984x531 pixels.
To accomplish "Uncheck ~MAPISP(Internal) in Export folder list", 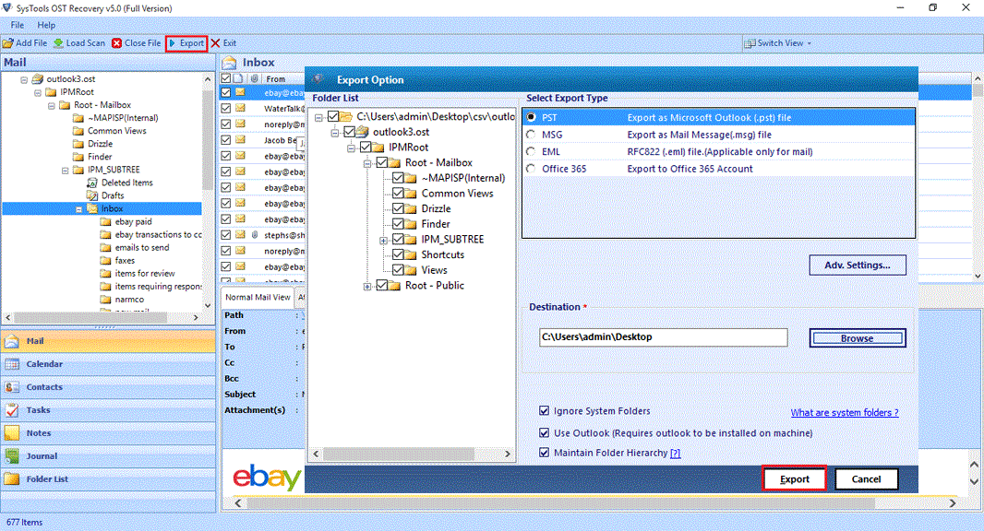I will (398, 177).
